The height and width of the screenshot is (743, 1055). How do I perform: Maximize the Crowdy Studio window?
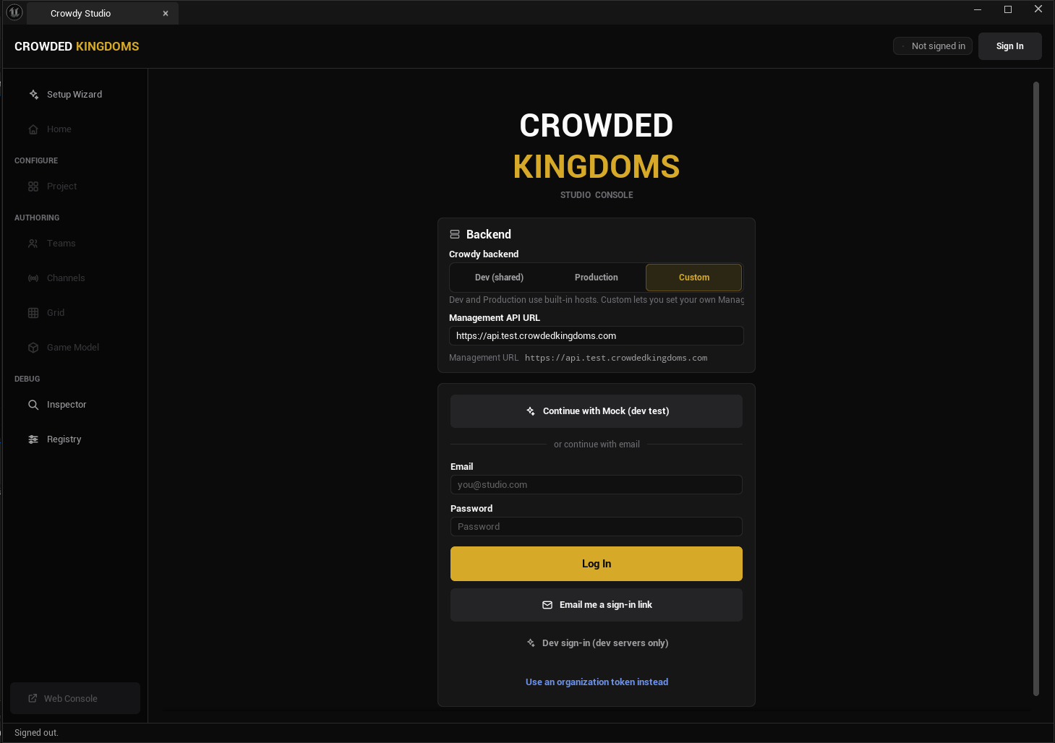pyautogui.click(x=1008, y=9)
